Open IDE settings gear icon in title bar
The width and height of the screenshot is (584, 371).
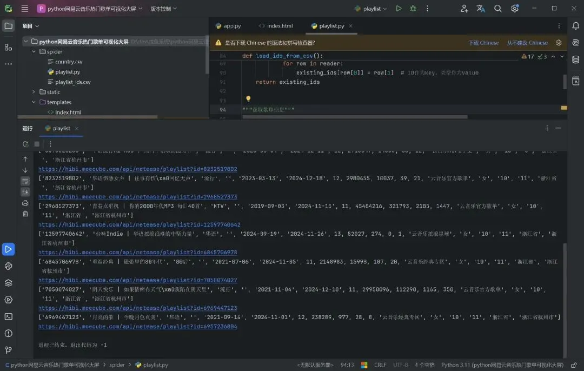coord(515,9)
